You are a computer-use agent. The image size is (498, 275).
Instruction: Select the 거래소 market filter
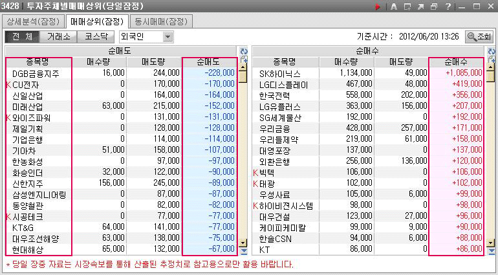[58, 37]
